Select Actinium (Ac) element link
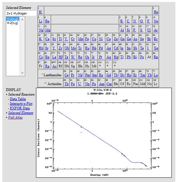 click(x=54, y=66)
